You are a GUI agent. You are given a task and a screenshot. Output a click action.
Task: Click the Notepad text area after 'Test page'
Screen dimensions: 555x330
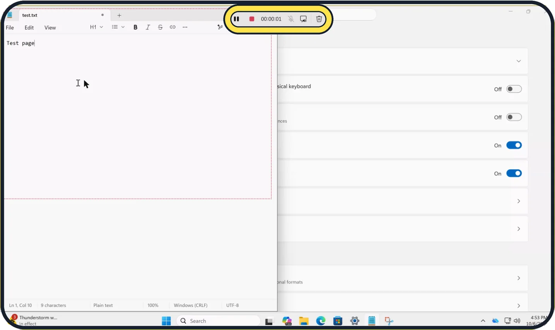tap(36, 43)
